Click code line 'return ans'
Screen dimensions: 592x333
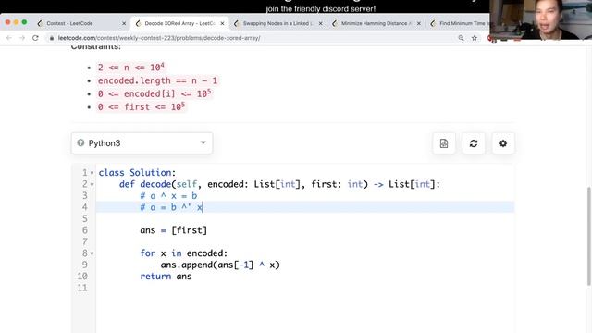click(166, 277)
